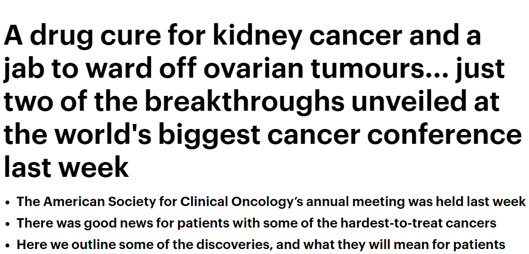Click the word 'breakthroughs' in the headline
The height and width of the screenshot is (254, 529).
pos(245,102)
